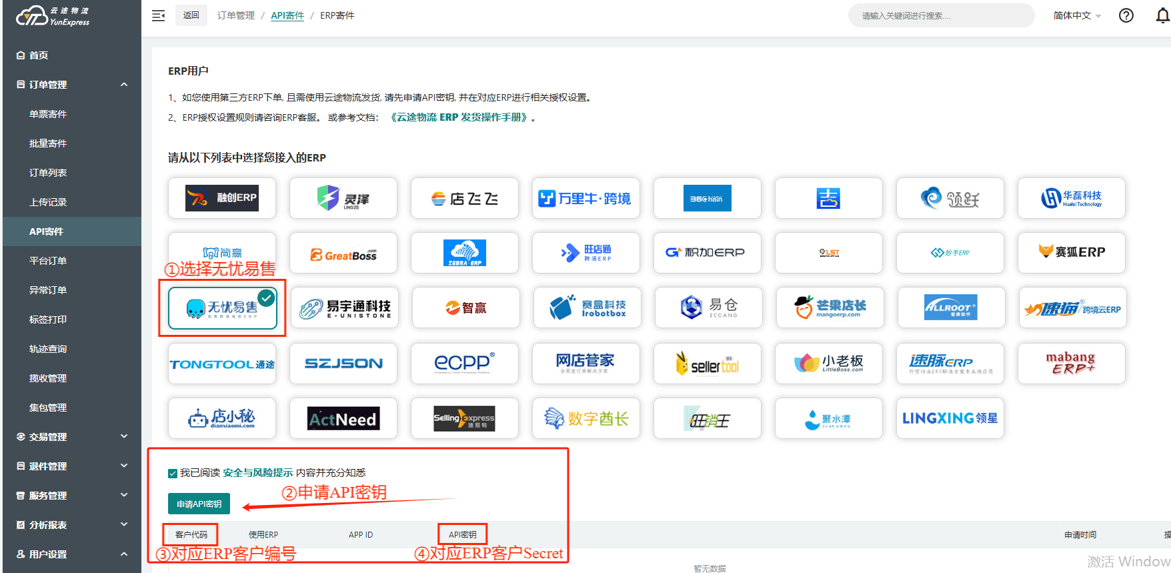Focus the keyword search input field

click(x=940, y=15)
